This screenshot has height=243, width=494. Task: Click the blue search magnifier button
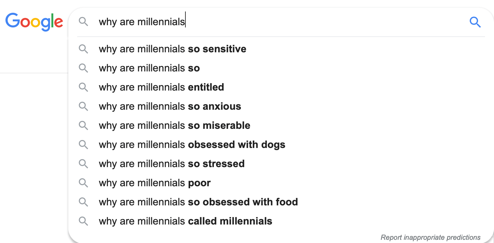(475, 22)
